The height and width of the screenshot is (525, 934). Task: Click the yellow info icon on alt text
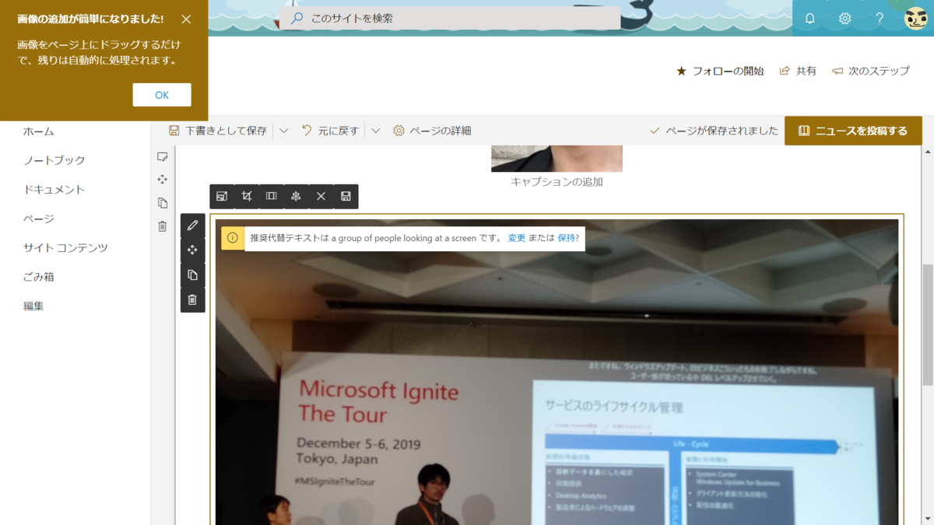(233, 238)
